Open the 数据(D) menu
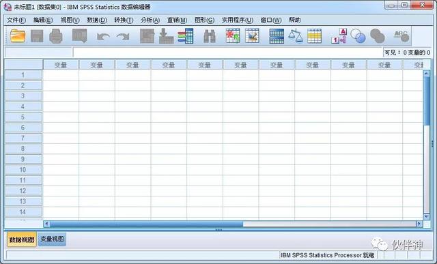The height and width of the screenshot is (264, 437). 97,20
